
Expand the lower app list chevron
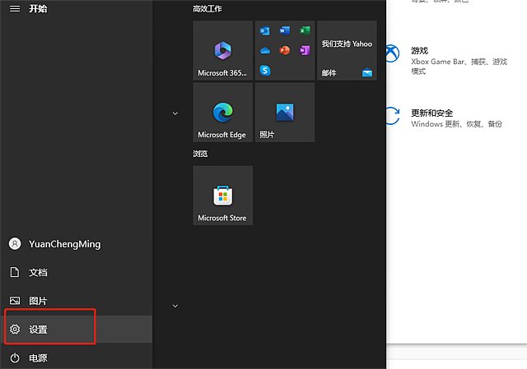(x=175, y=306)
